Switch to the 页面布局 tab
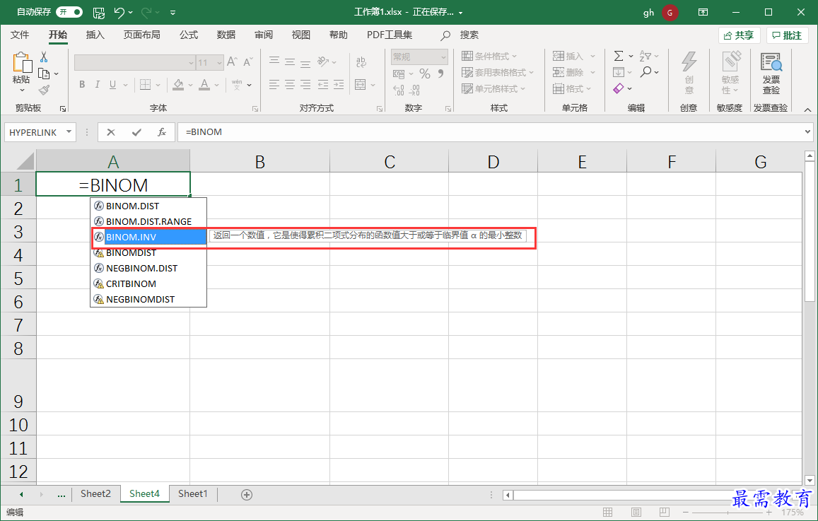The width and height of the screenshot is (818, 521). tap(141, 35)
